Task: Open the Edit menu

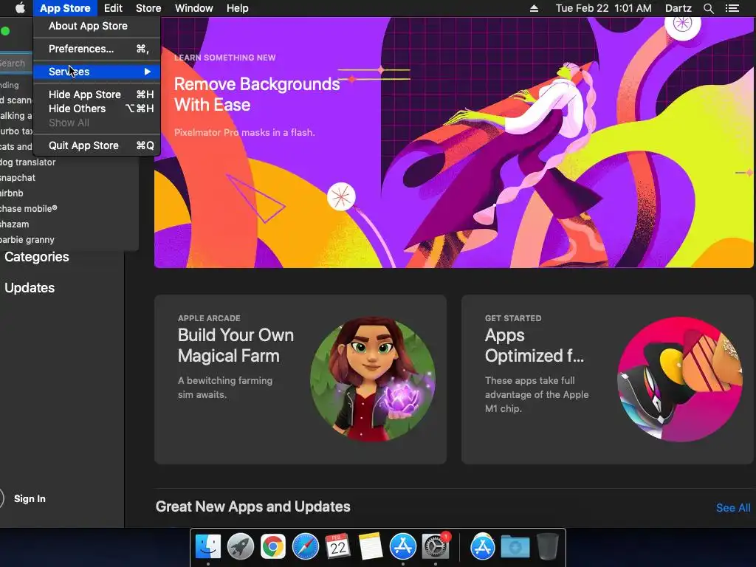Action: coord(113,8)
